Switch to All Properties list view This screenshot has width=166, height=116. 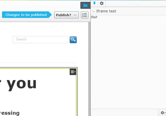(85, 15)
